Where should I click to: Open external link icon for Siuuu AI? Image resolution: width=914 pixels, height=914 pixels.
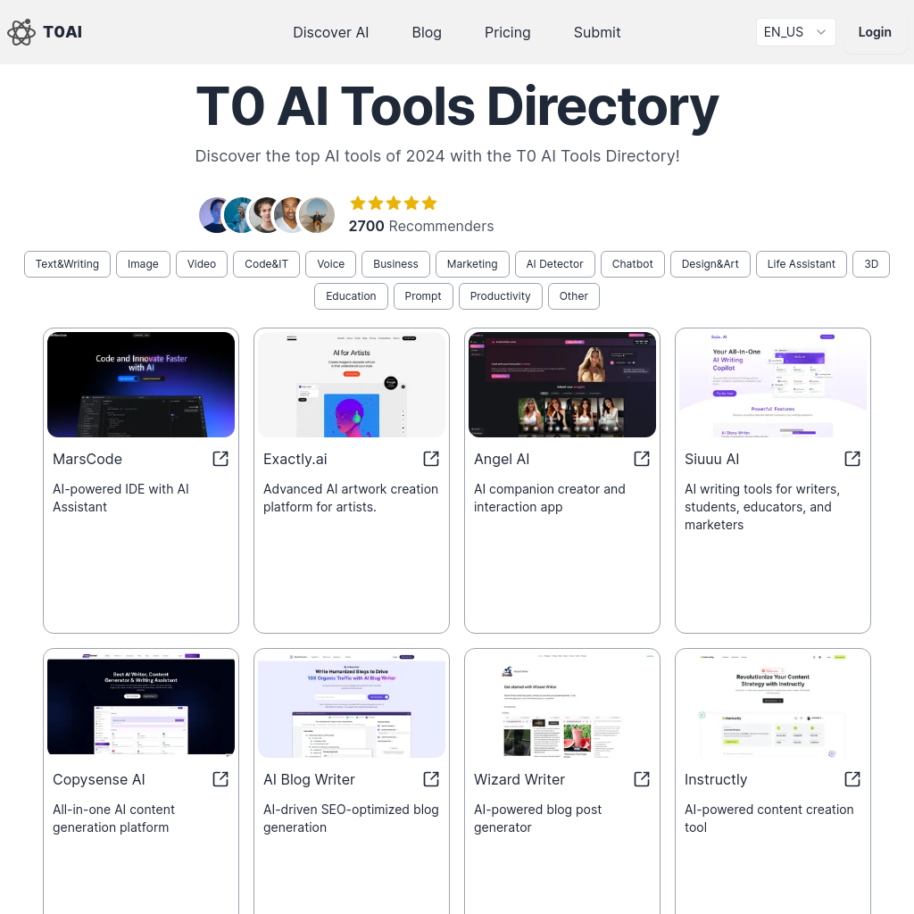(852, 459)
